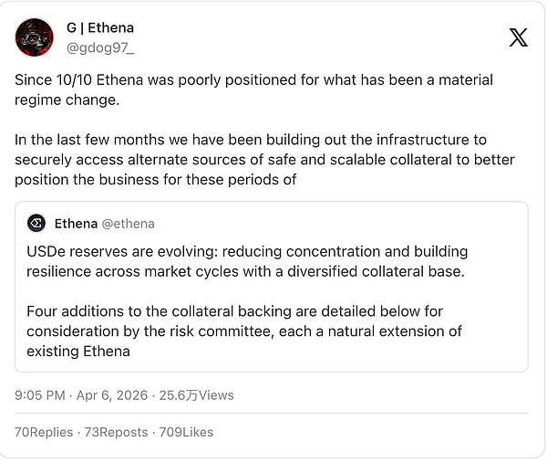
Task: Open the @ethena handle link
Action: pos(129,224)
